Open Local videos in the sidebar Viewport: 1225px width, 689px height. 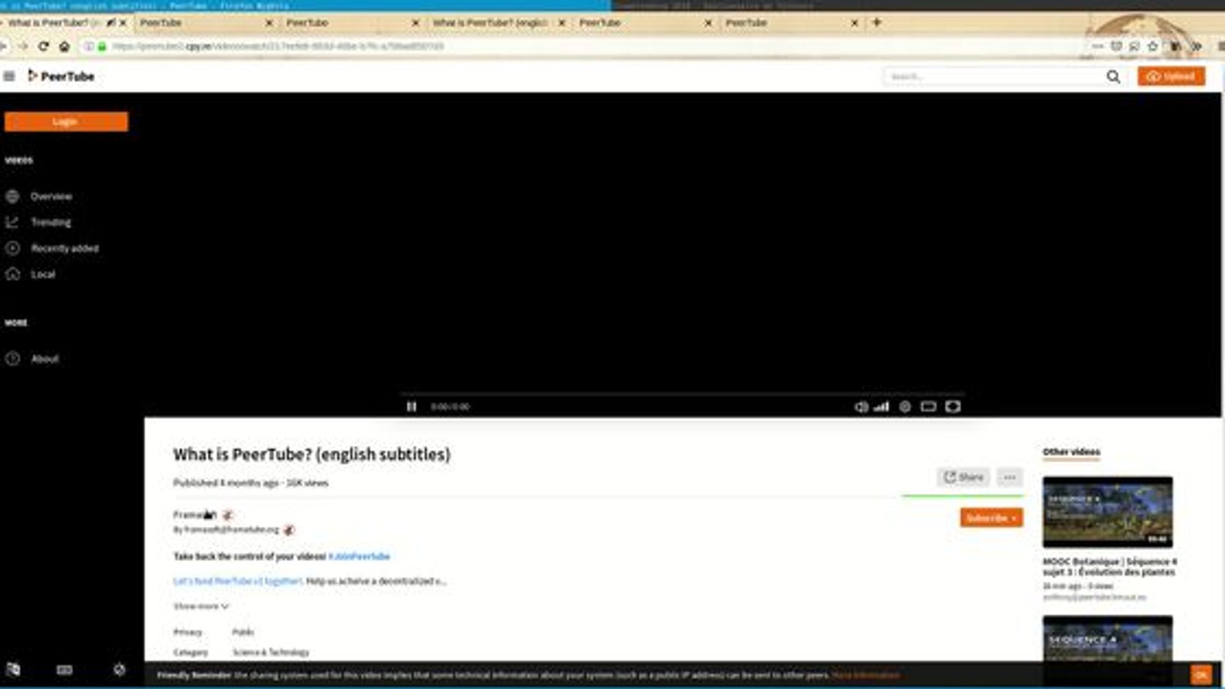coord(43,274)
